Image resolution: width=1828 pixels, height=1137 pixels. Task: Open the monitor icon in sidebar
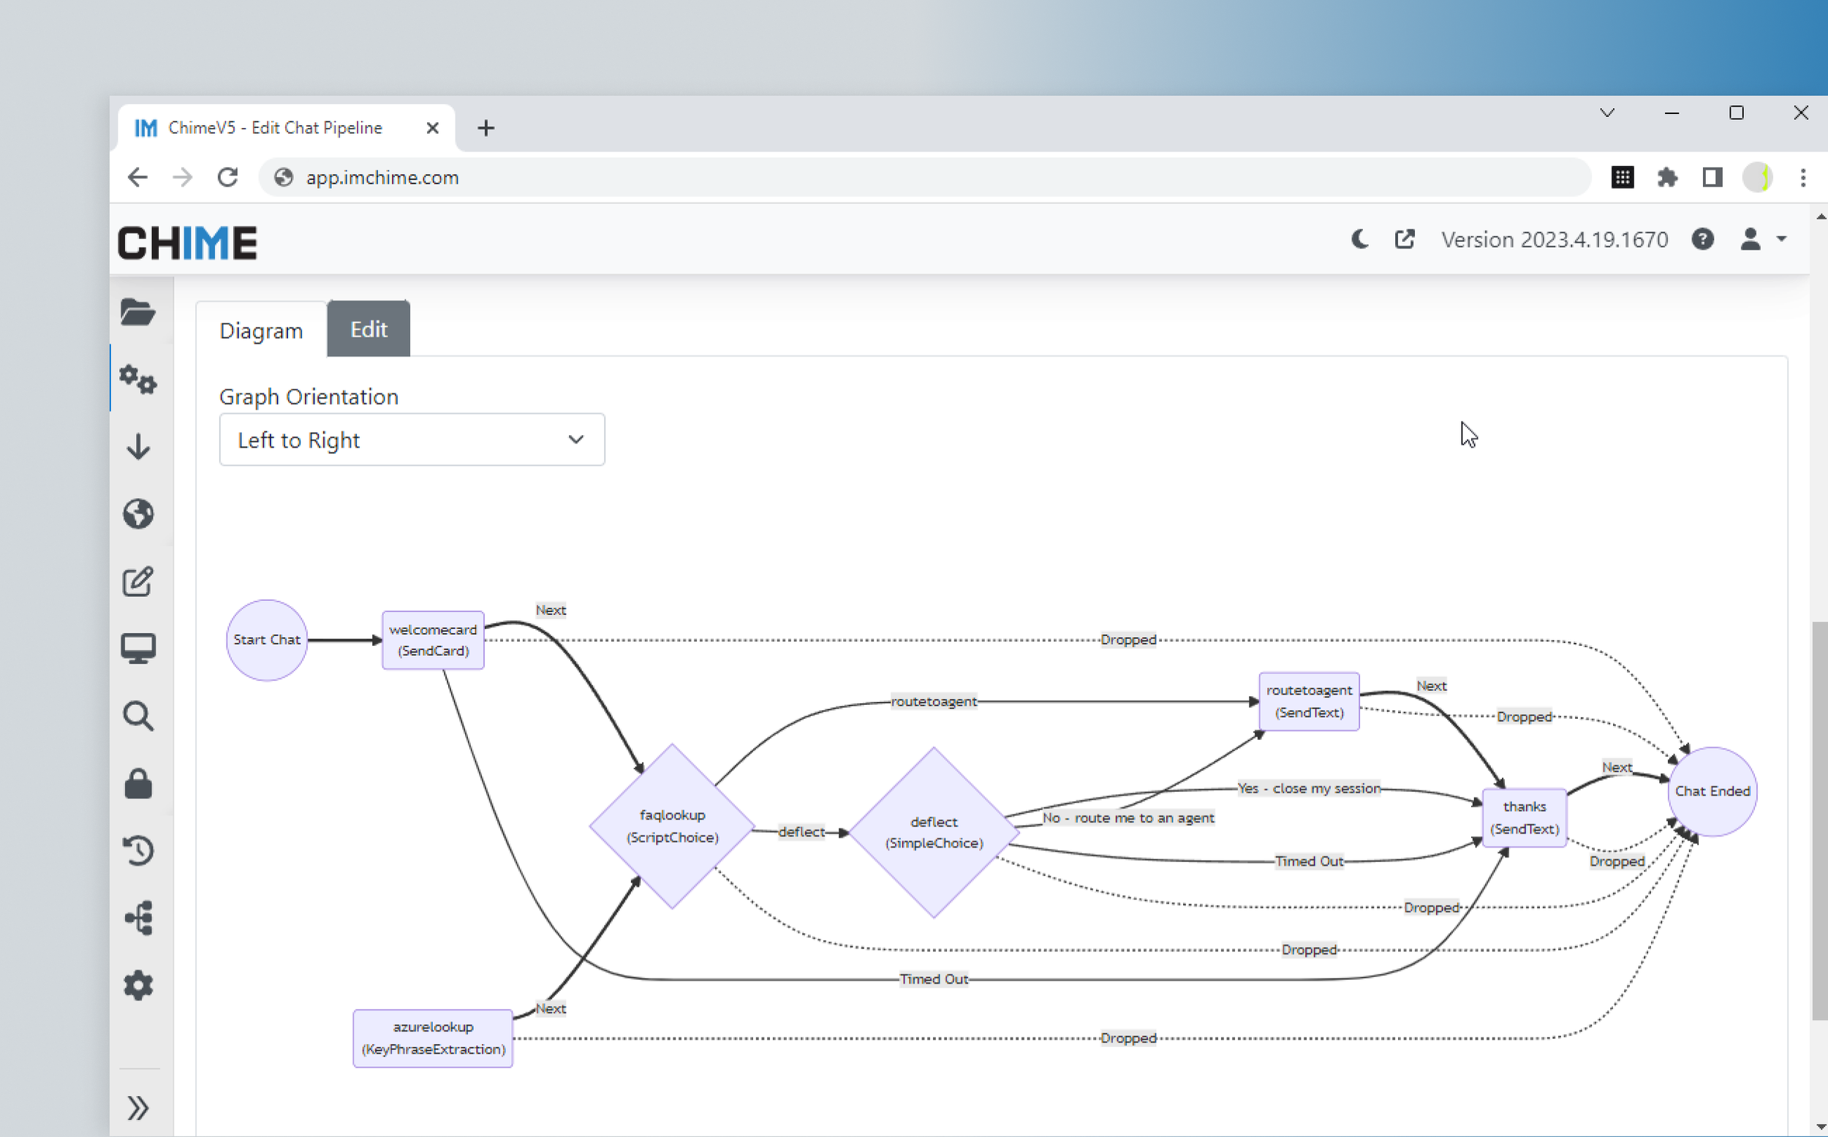(x=137, y=649)
